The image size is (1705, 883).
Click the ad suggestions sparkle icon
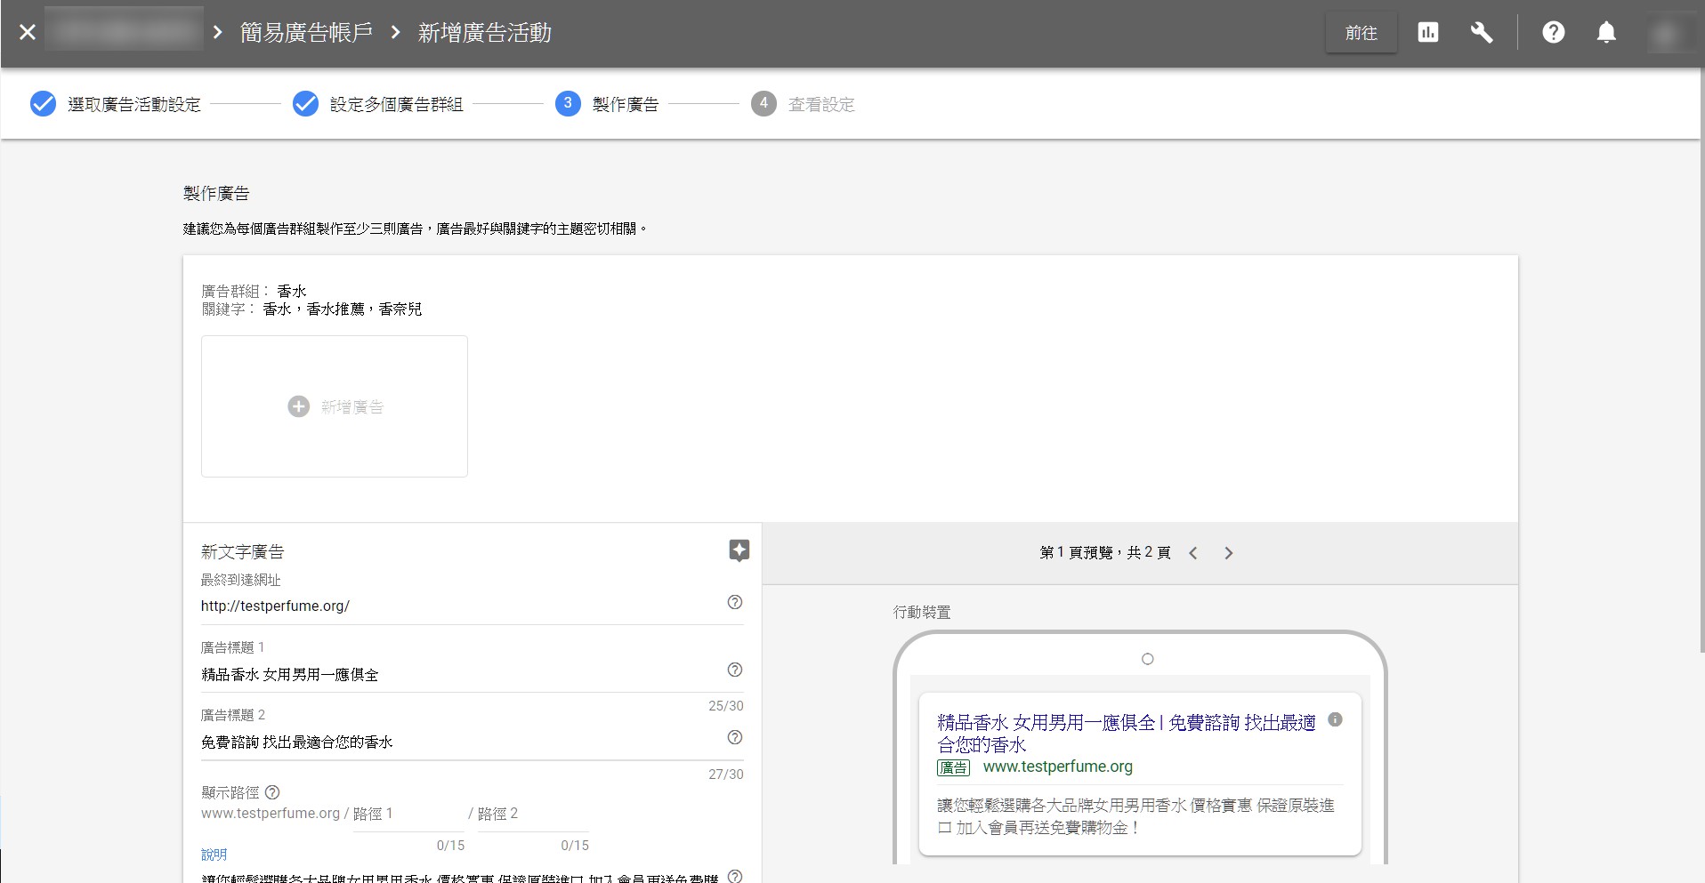(x=739, y=550)
